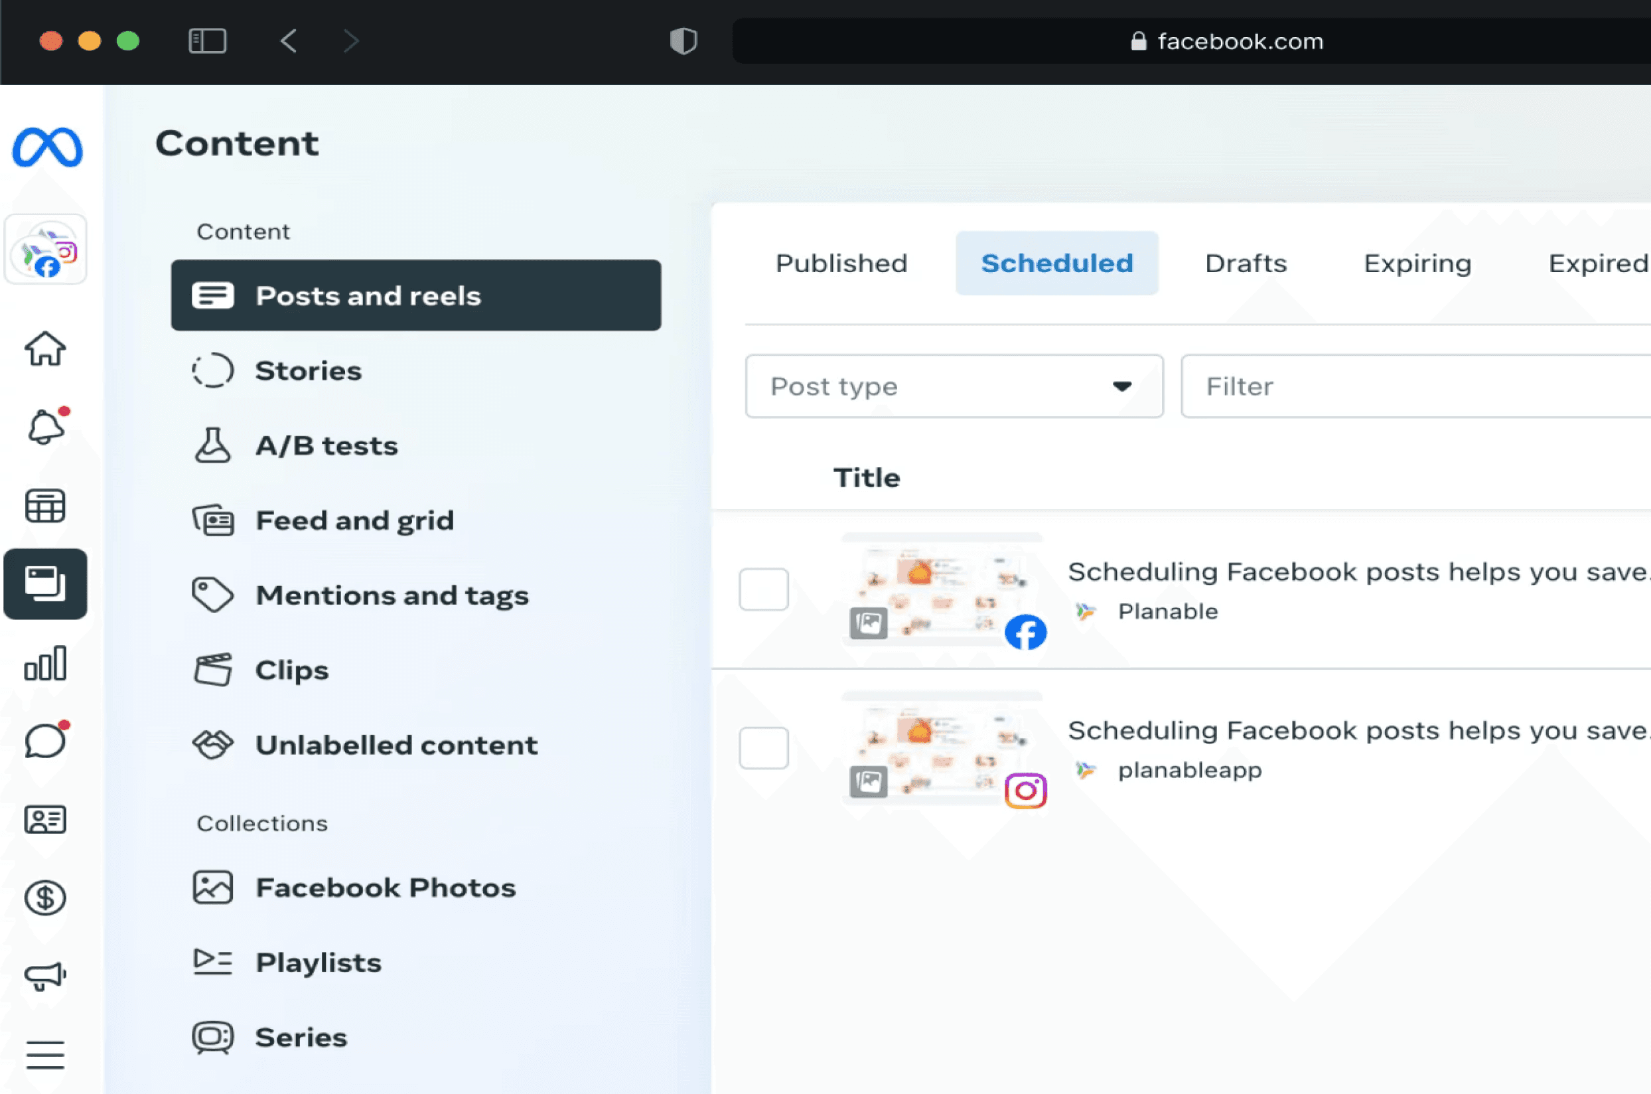Switch to the Published tab
This screenshot has width=1651, height=1094.
click(841, 263)
